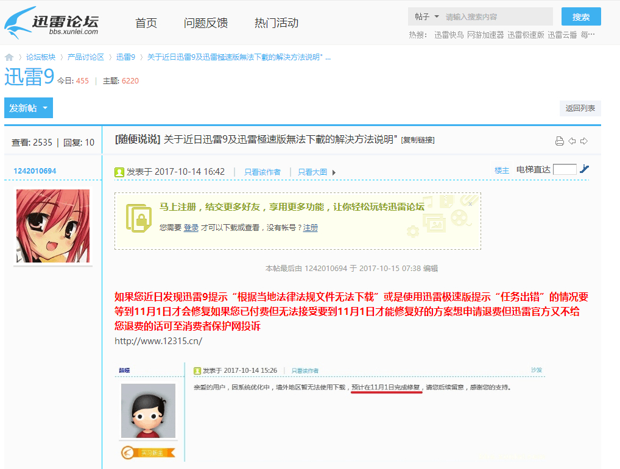The height and width of the screenshot is (469, 620).
Task: Click the 楼主 floor label
Action: click(502, 170)
